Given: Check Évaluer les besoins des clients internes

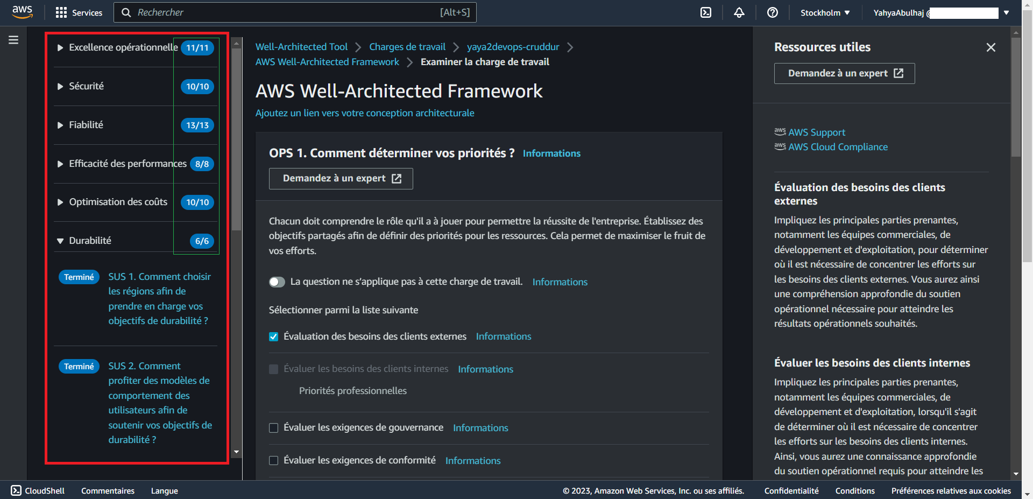Looking at the screenshot, I should tap(274, 369).
